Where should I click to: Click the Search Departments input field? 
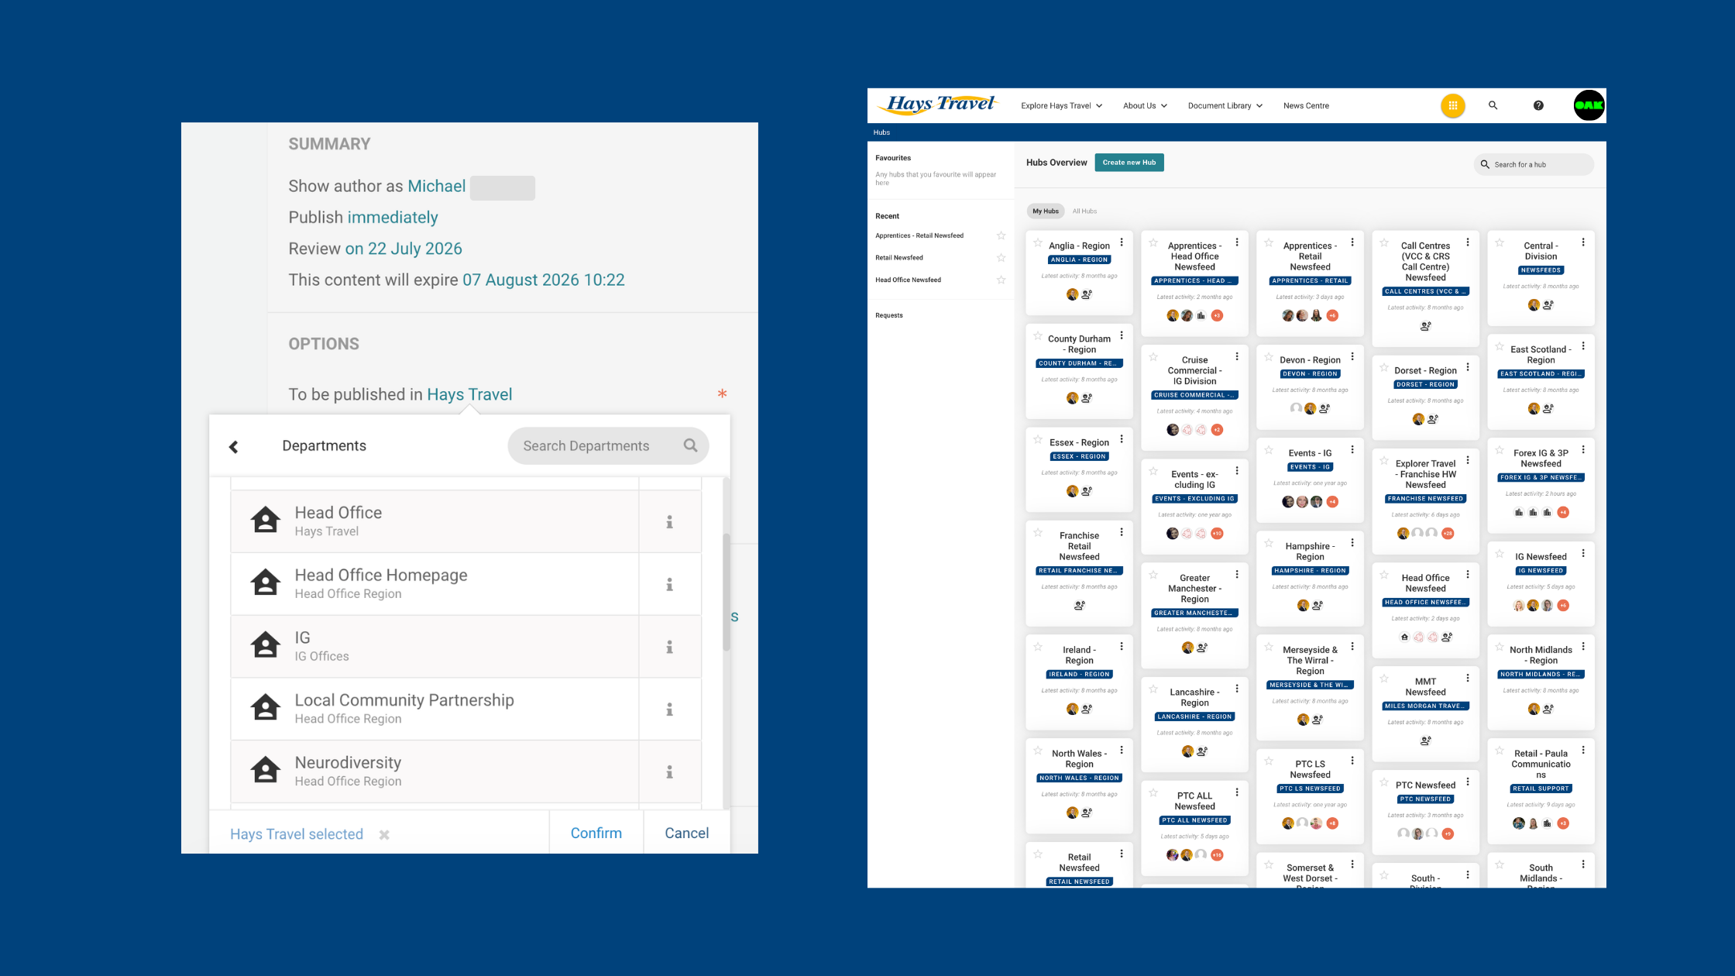608,446
